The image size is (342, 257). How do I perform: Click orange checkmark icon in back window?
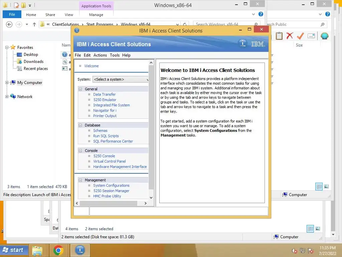(300, 35)
